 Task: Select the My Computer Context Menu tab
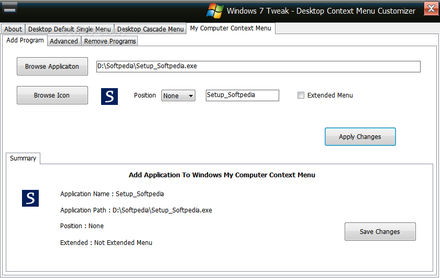230,28
